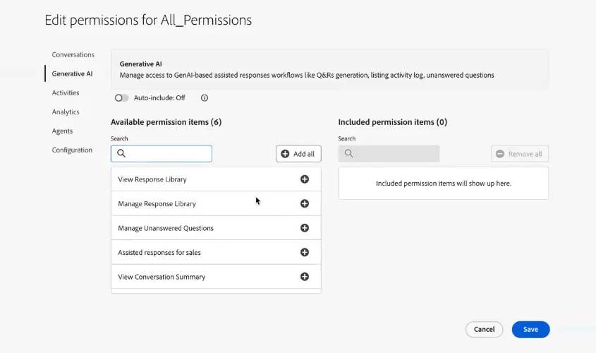Click magnifier icon in included items search

click(x=348, y=153)
